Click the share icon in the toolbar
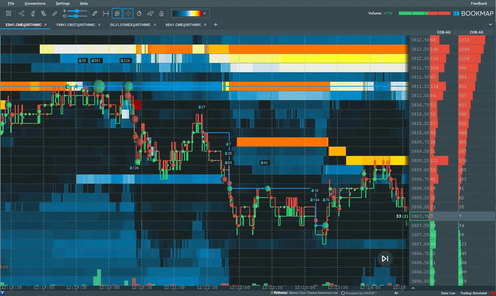 point(21,13)
